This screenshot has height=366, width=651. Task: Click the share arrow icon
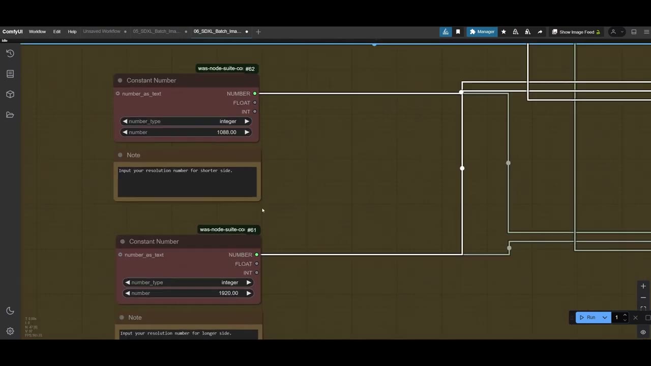540,32
